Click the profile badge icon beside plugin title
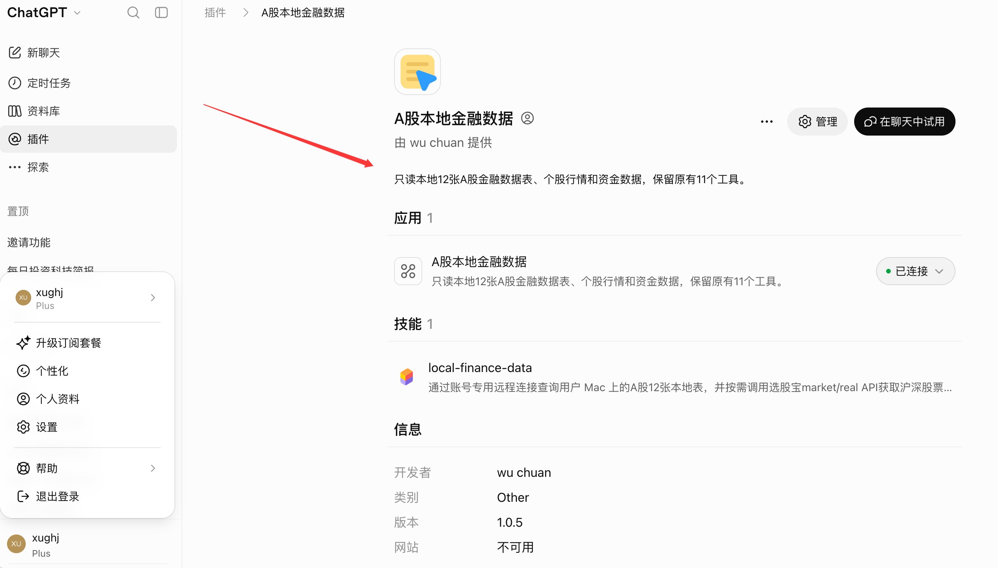This screenshot has width=998, height=568. click(527, 118)
